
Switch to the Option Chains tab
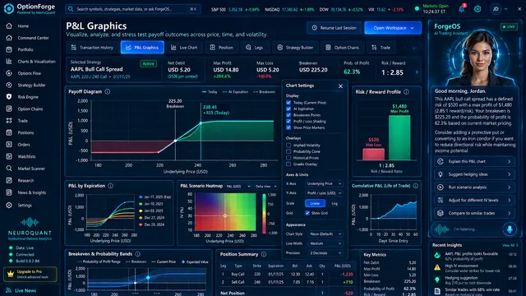[x=342, y=48]
